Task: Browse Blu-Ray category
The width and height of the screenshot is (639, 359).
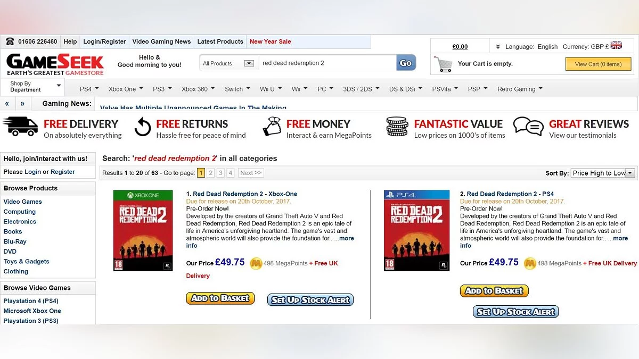Action: pyautogui.click(x=15, y=241)
